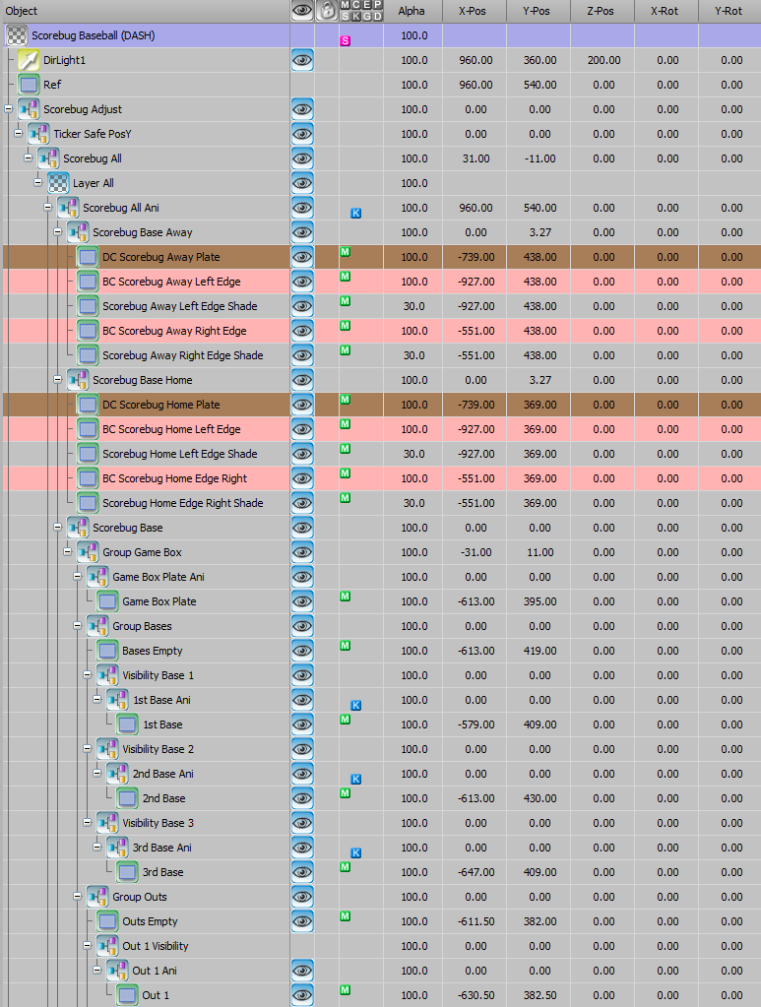This screenshot has height=1007, width=761.
Task: Click the DirLight1 directional light icon
Action: [x=29, y=60]
